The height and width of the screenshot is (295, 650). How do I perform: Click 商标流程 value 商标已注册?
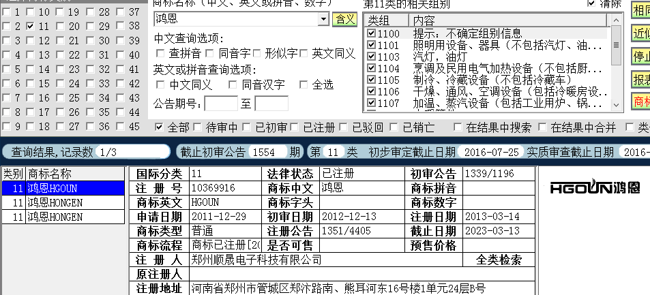click(x=226, y=245)
